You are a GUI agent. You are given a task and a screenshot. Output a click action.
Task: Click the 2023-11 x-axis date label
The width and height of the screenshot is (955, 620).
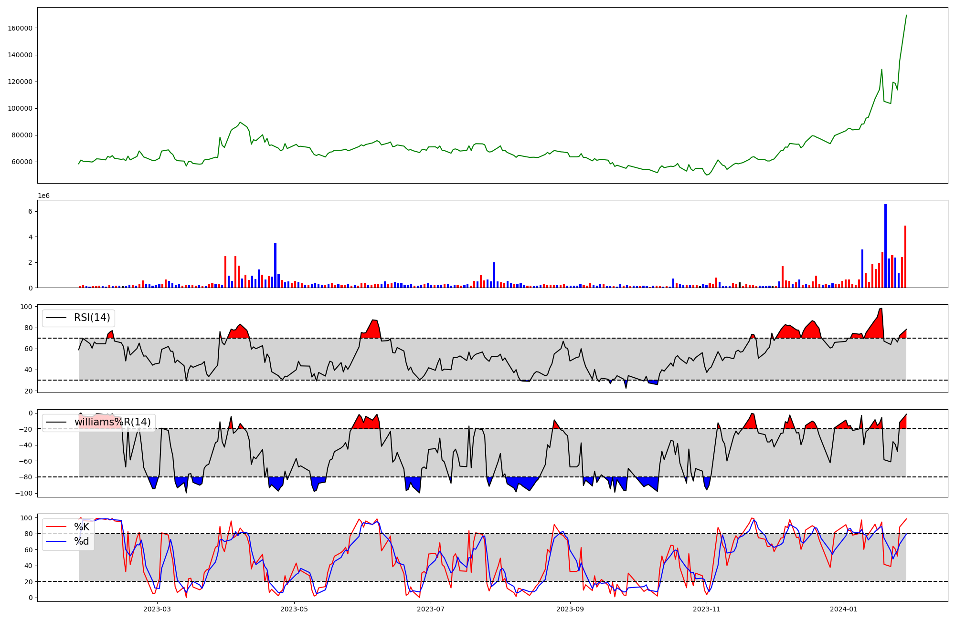click(x=707, y=609)
